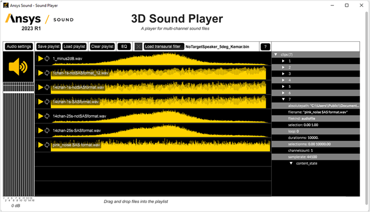The image size is (370, 212).
Task: Click the yellow speaker audio icon
Action: coord(18,67)
